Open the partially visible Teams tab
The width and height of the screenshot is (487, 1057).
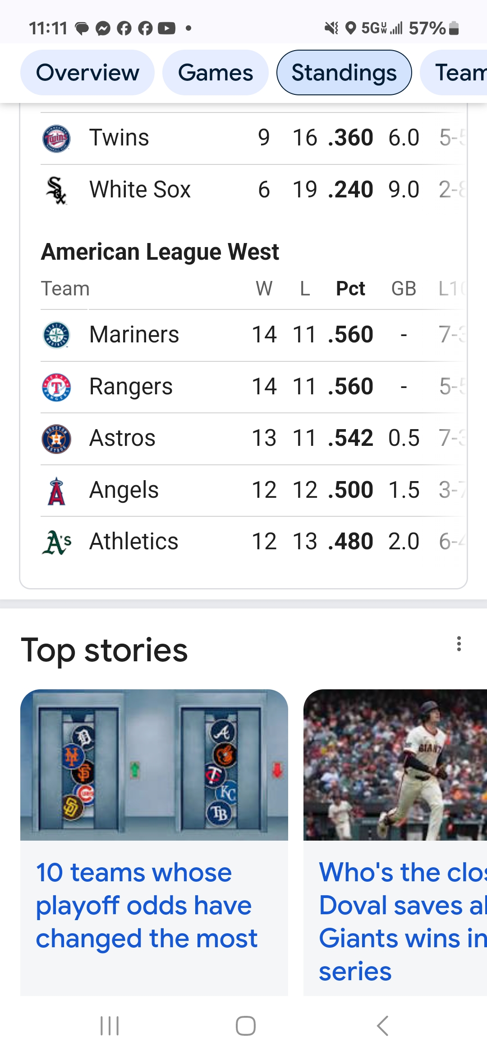coord(454,73)
